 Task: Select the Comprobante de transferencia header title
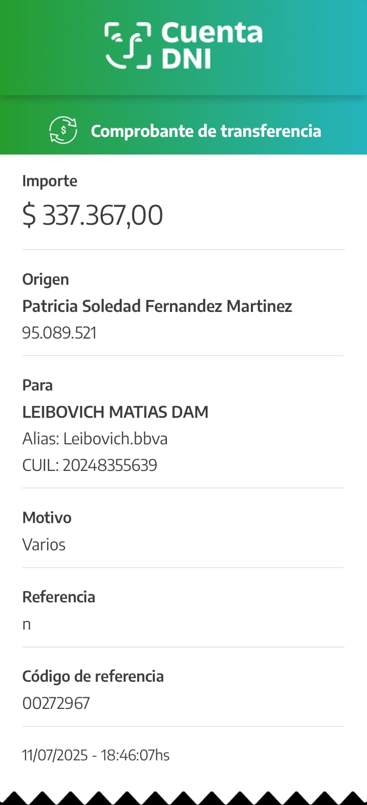pyautogui.click(x=206, y=131)
